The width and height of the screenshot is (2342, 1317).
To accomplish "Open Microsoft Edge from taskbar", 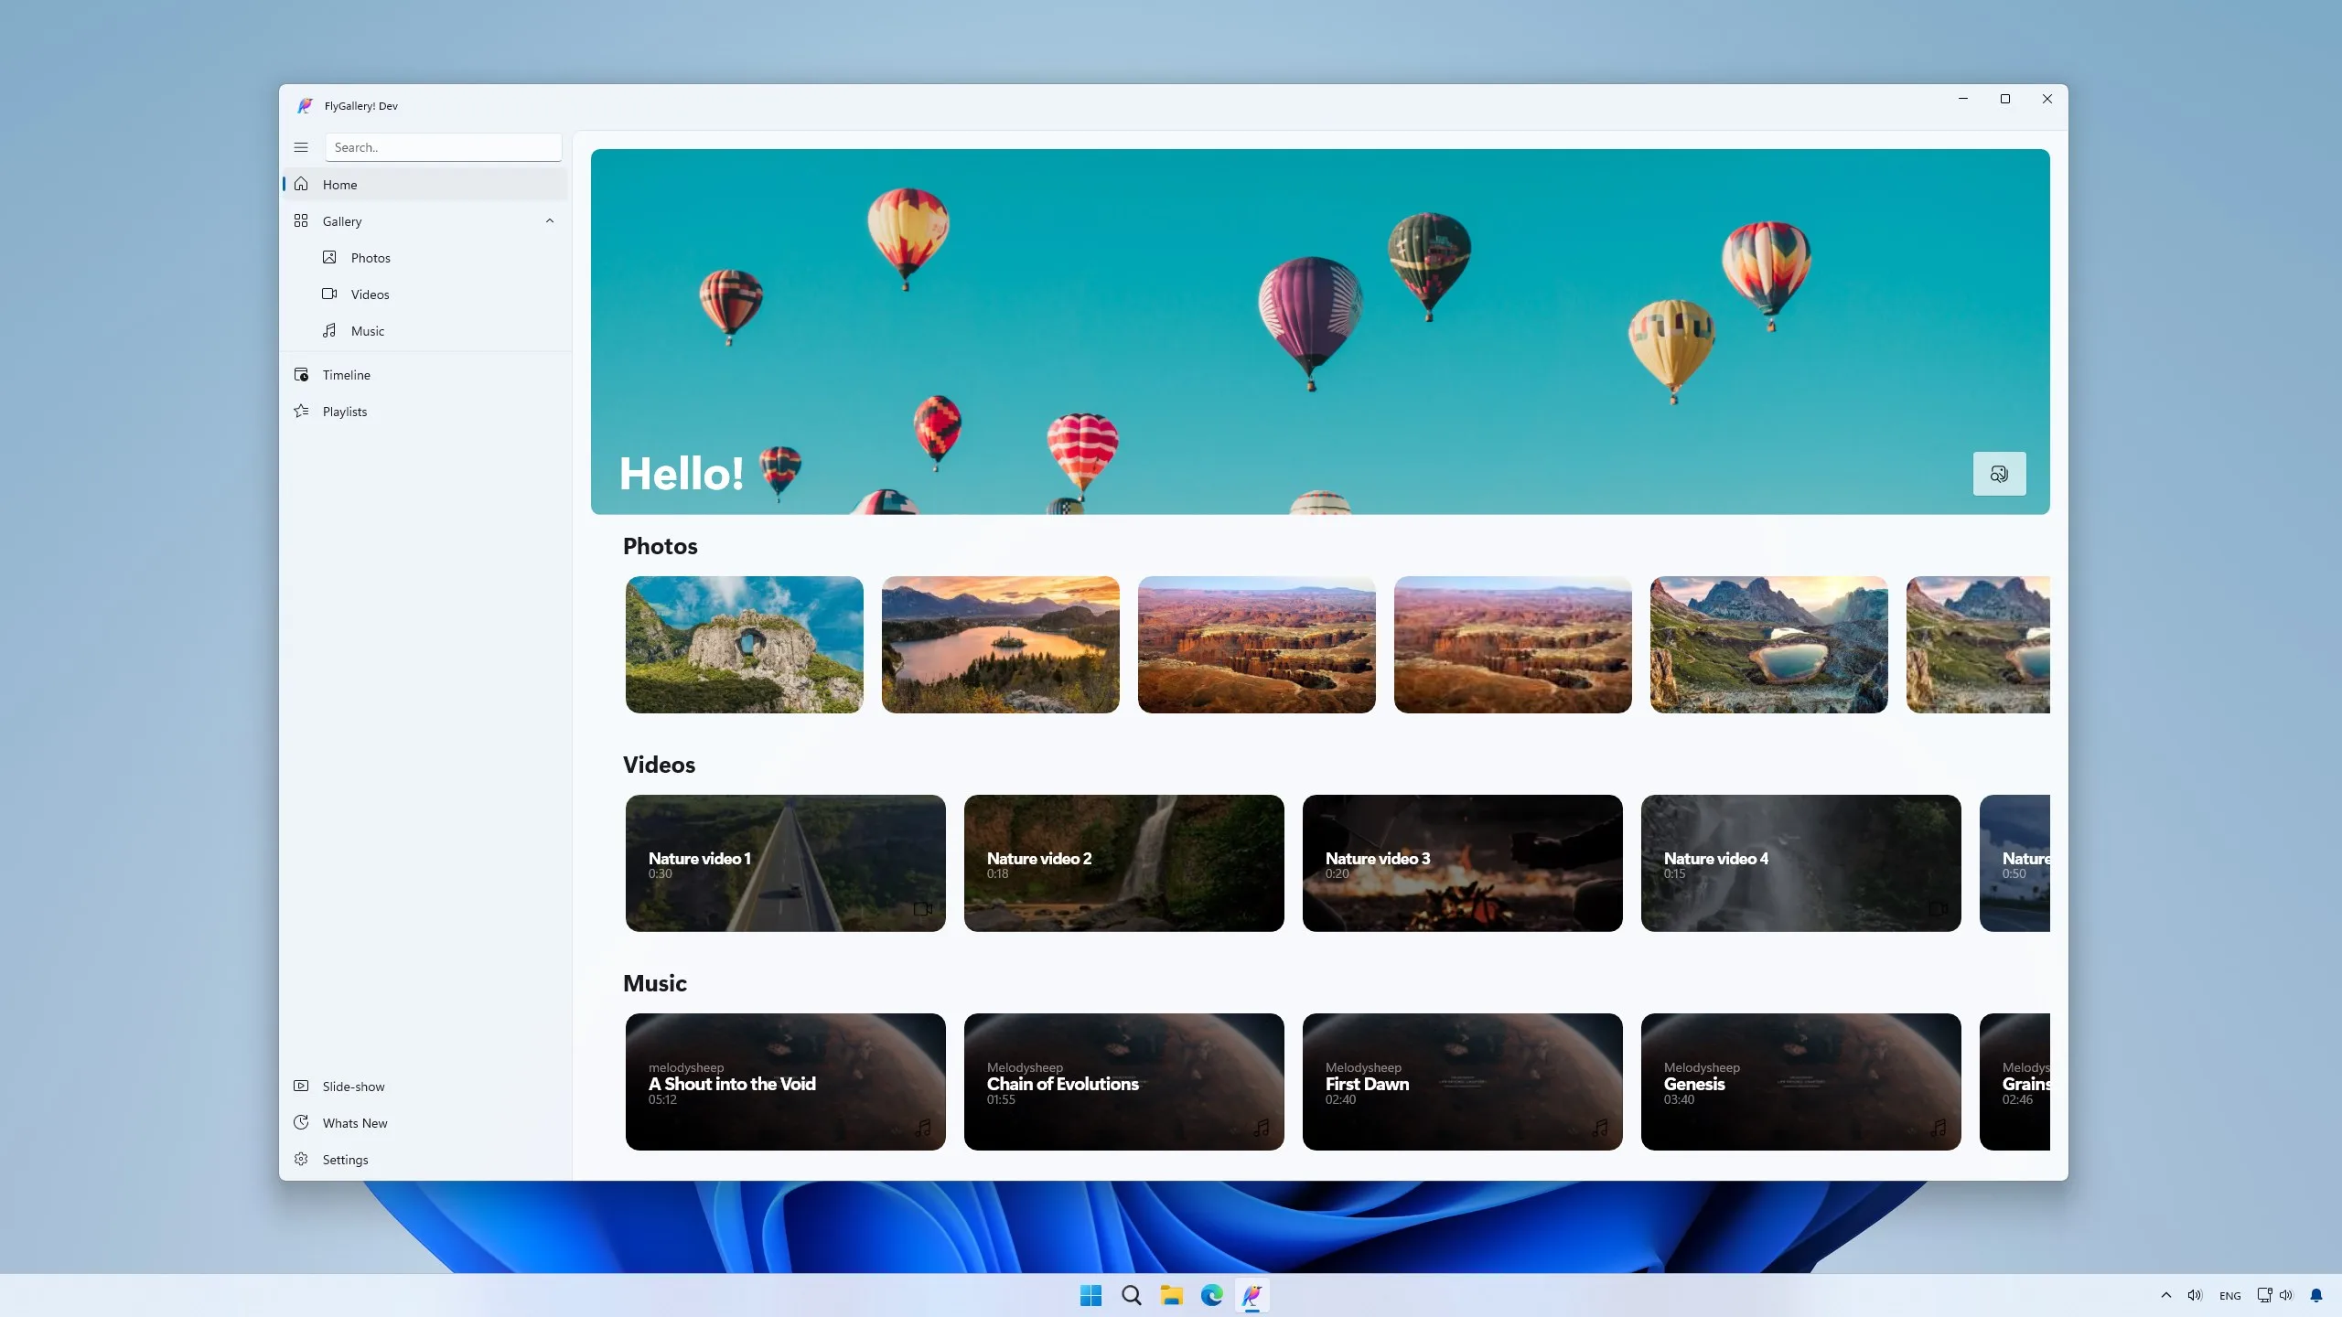I will click(x=1211, y=1295).
